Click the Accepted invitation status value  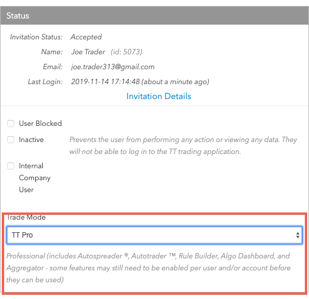pyautogui.click(x=86, y=37)
